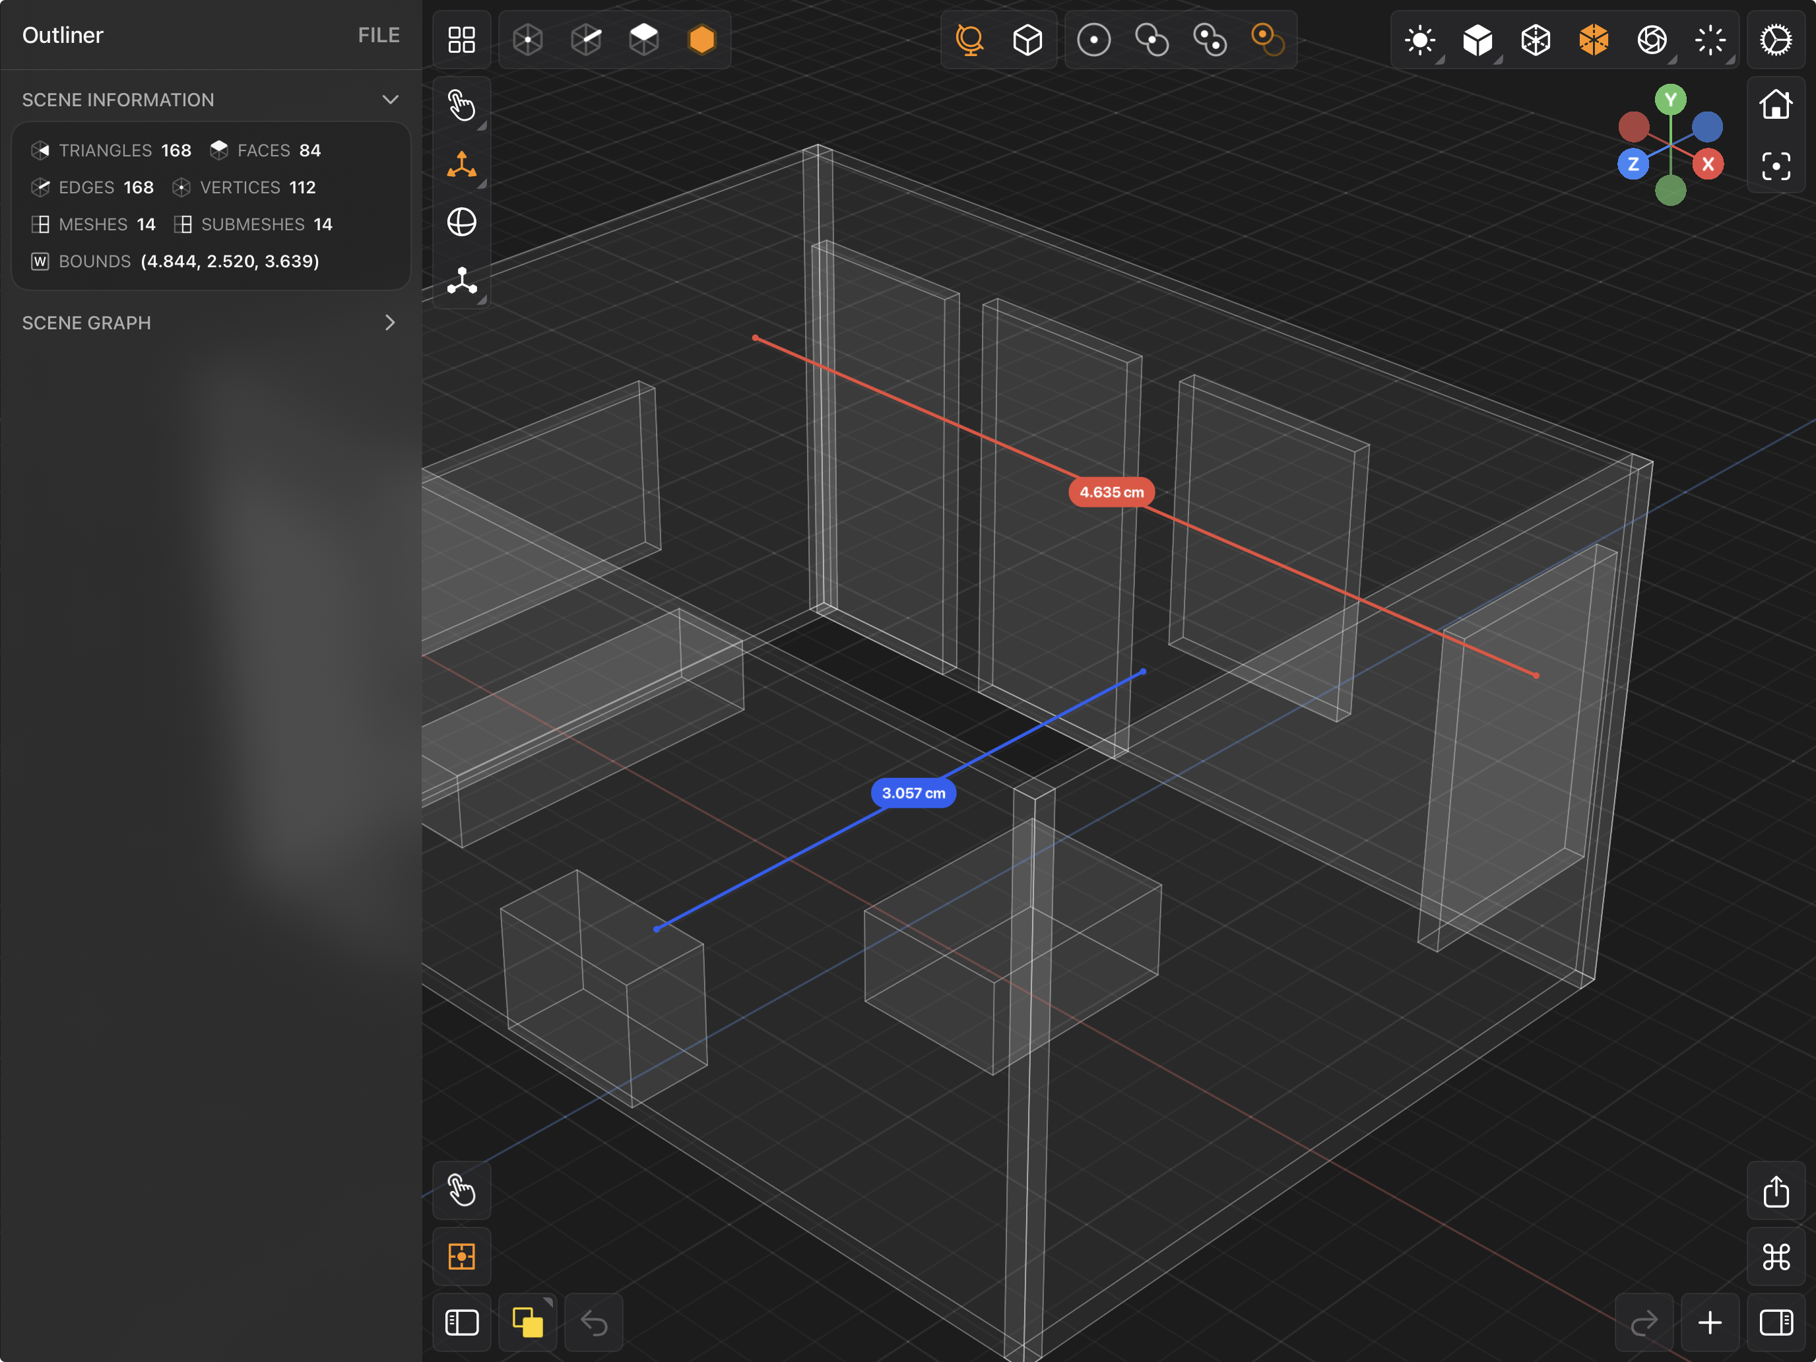Select face selection mode icon

click(x=643, y=40)
